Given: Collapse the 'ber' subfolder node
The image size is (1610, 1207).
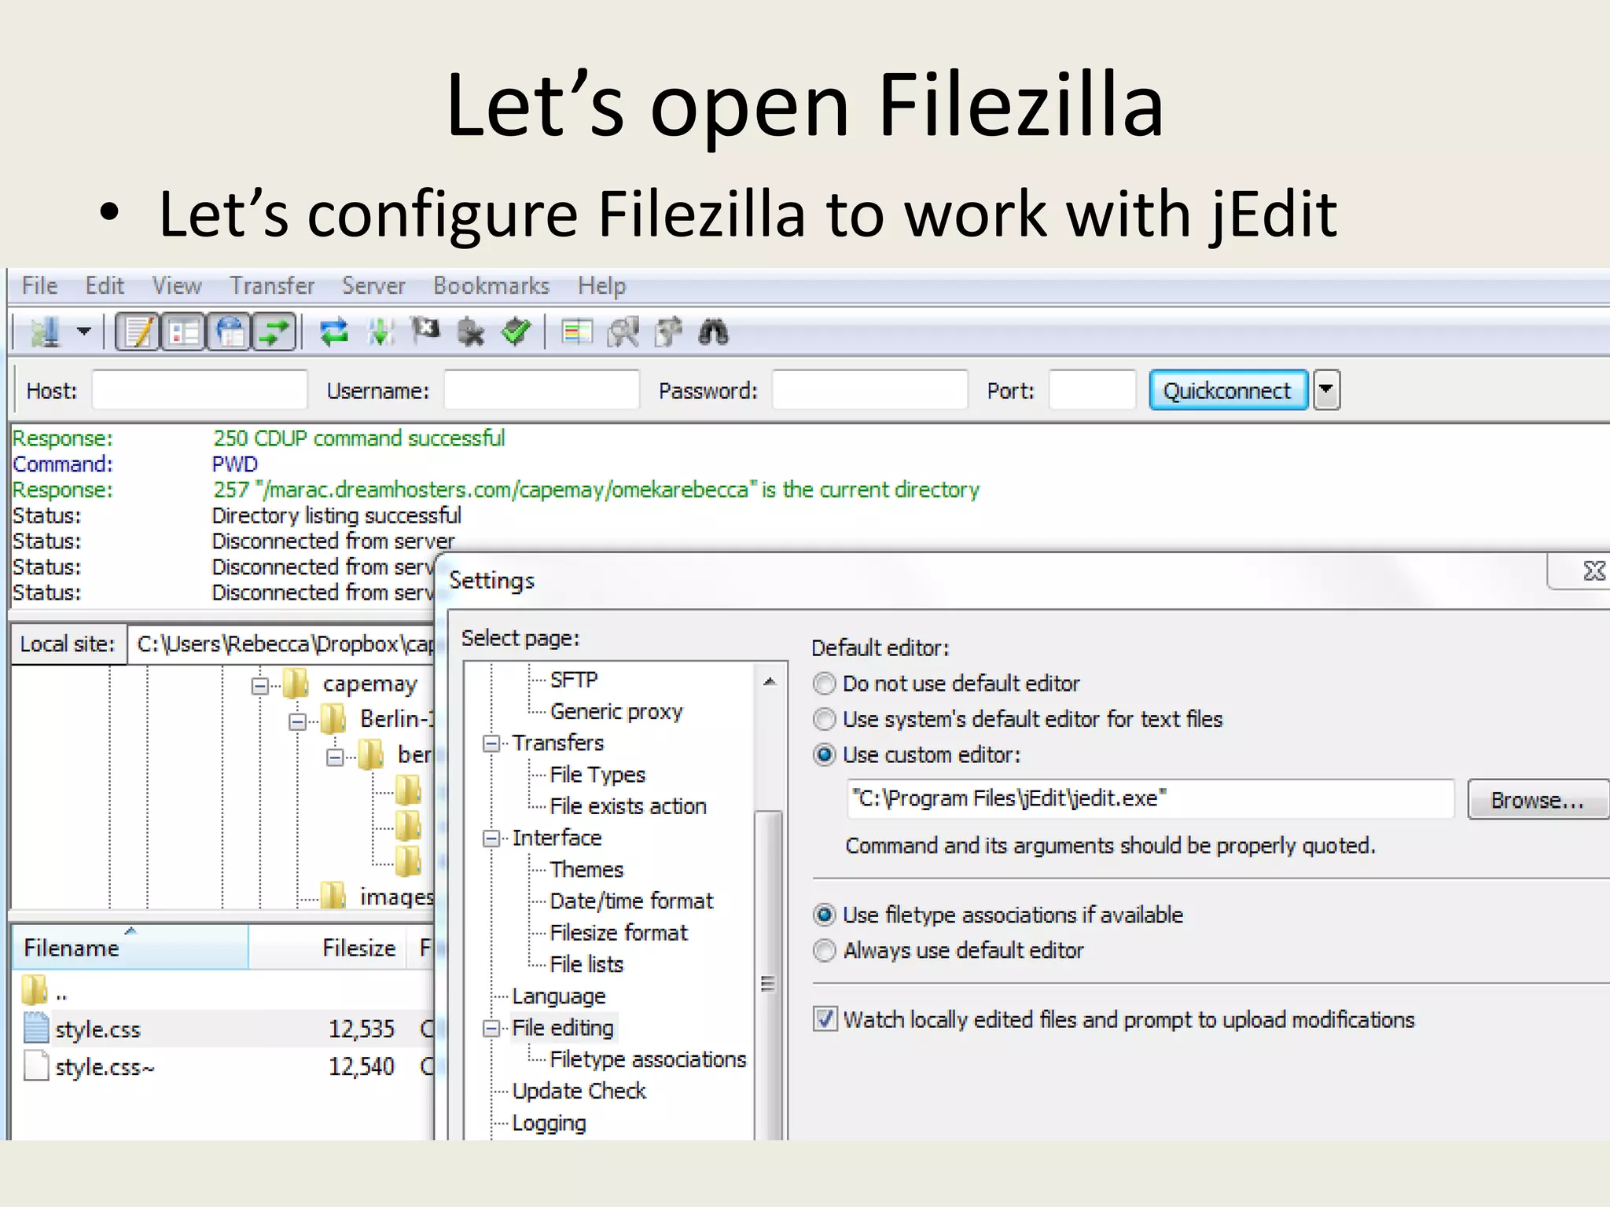Looking at the screenshot, I should [x=335, y=757].
